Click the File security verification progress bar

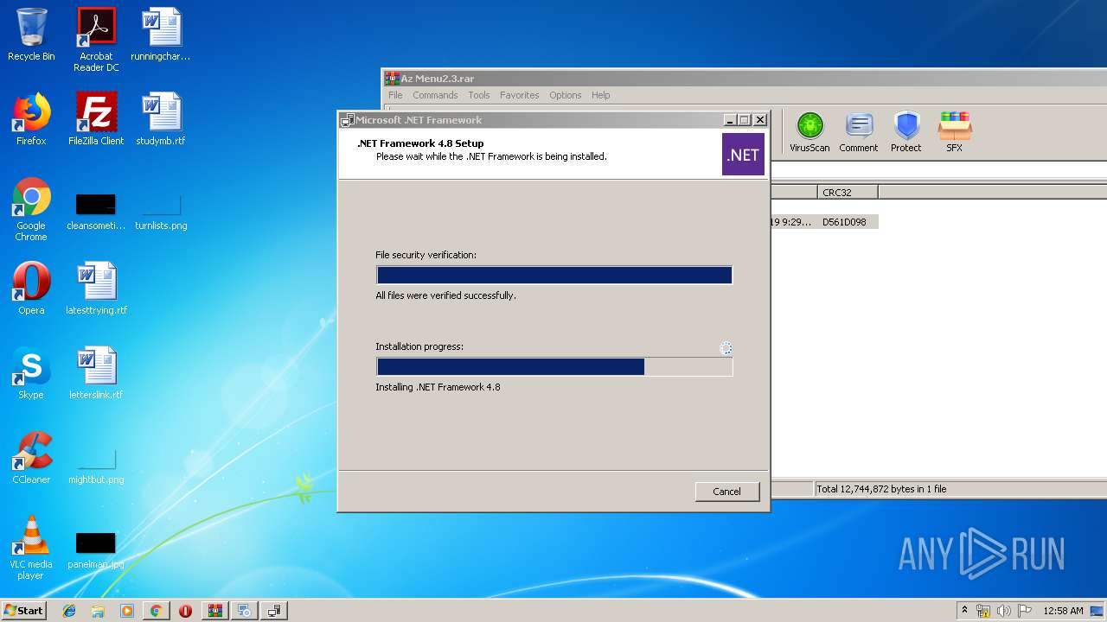[x=554, y=275]
